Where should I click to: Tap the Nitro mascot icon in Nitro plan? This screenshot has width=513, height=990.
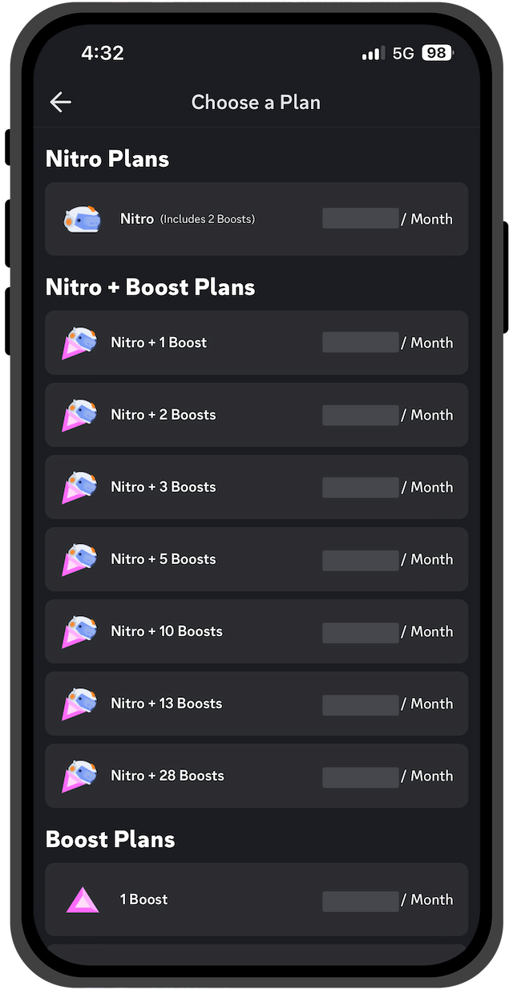point(83,219)
